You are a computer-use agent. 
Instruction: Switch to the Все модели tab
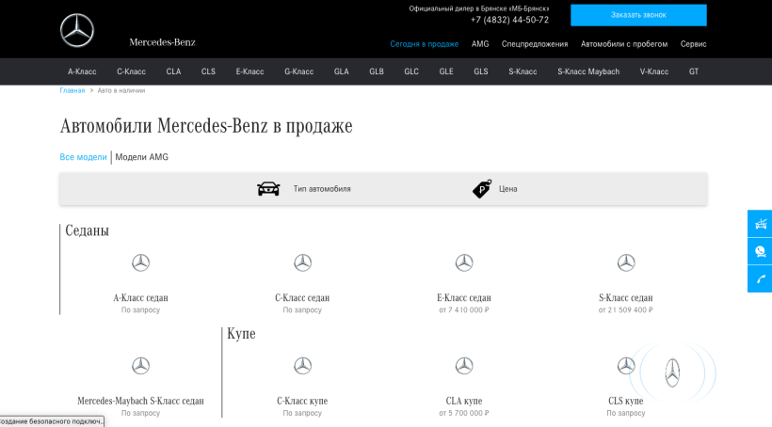tap(83, 157)
